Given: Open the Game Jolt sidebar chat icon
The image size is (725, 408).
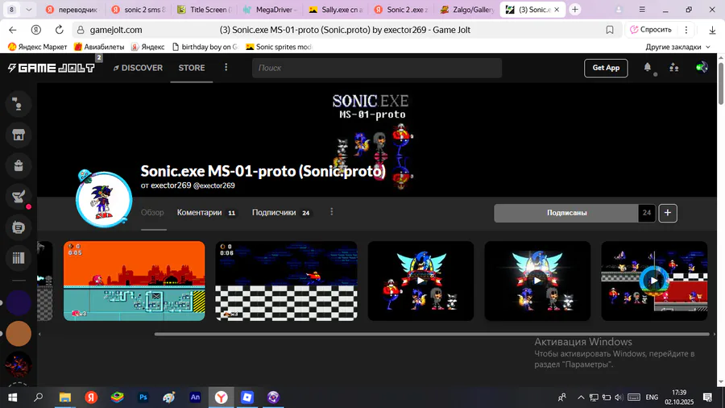Looking at the screenshot, I should click(19, 104).
